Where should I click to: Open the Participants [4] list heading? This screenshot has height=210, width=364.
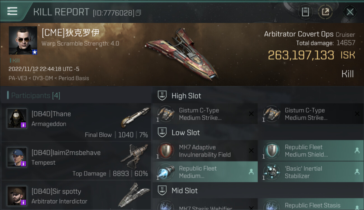36,95
